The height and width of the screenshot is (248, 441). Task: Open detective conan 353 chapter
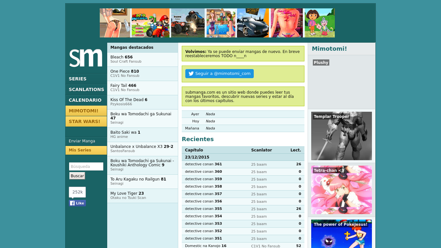pyautogui.click(x=203, y=224)
